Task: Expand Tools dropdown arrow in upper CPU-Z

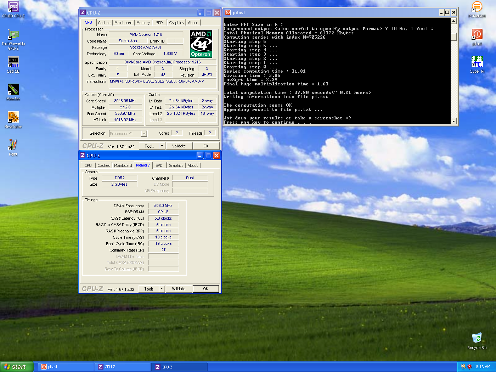Action: (x=162, y=146)
